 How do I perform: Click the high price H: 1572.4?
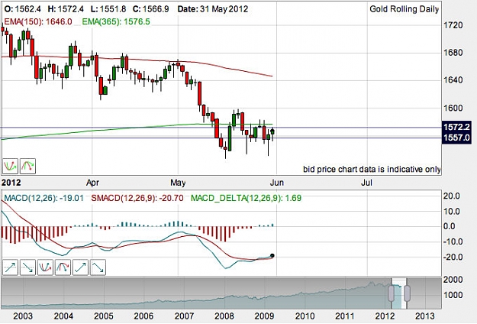click(x=66, y=9)
